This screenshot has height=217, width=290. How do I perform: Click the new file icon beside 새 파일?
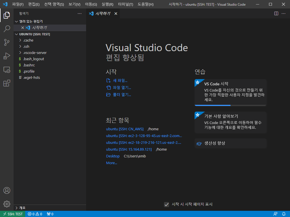[x=108, y=81]
